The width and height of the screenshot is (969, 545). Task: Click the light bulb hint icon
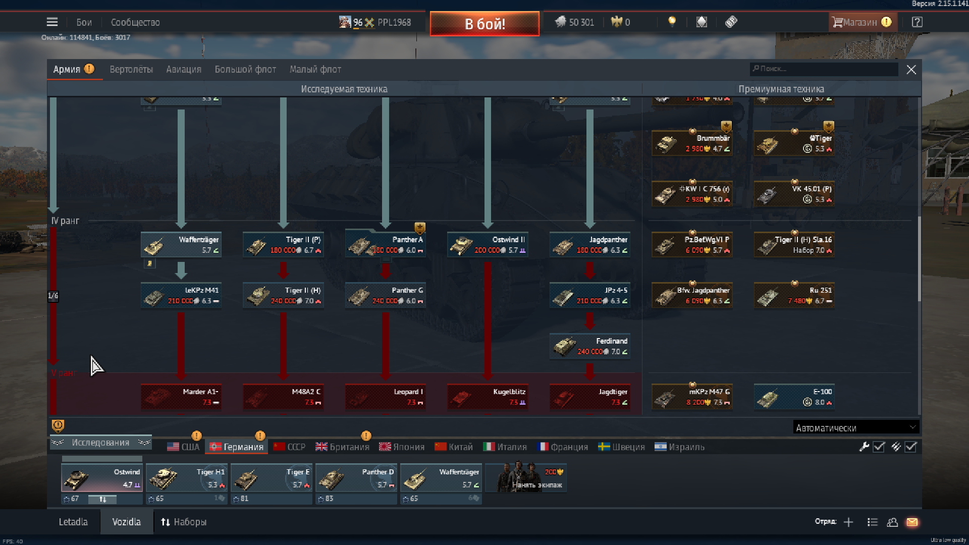(672, 22)
